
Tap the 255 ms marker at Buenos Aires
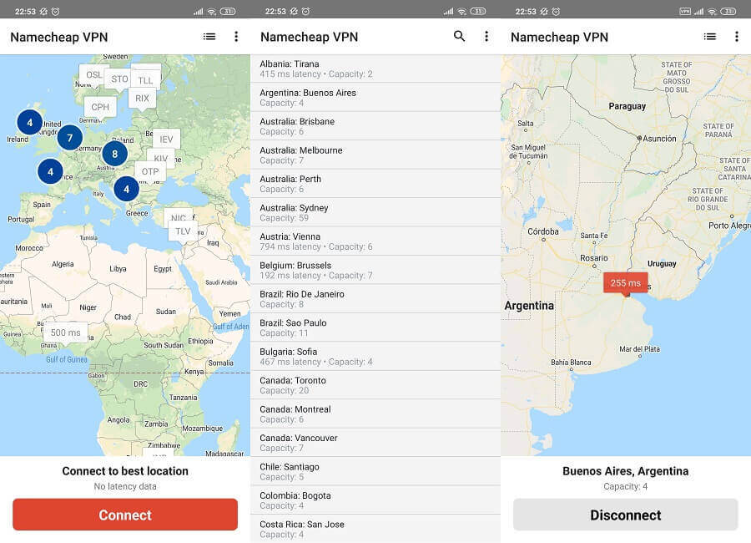[x=626, y=283]
